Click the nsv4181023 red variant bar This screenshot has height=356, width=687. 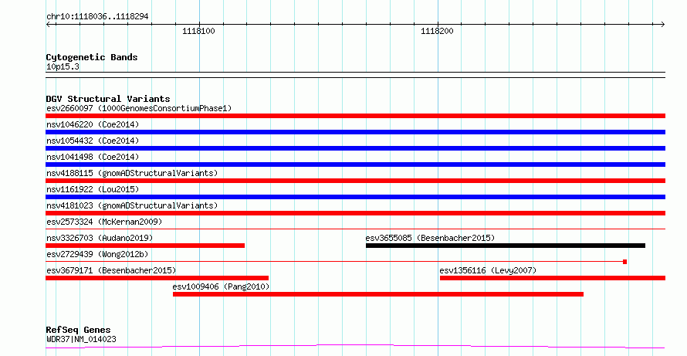pos(355,213)
